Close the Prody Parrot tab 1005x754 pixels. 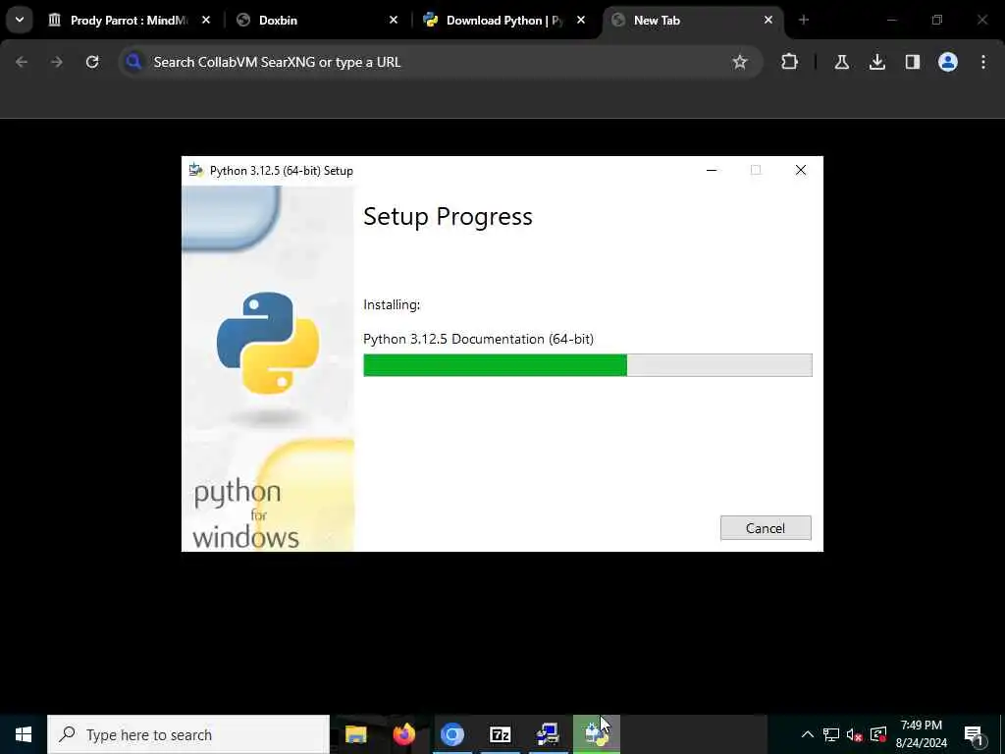click(x=206, y=21)
